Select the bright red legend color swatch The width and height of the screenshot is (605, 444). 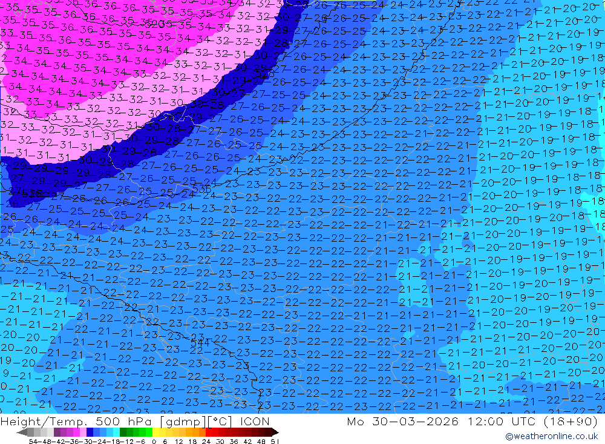coord(209,432)
